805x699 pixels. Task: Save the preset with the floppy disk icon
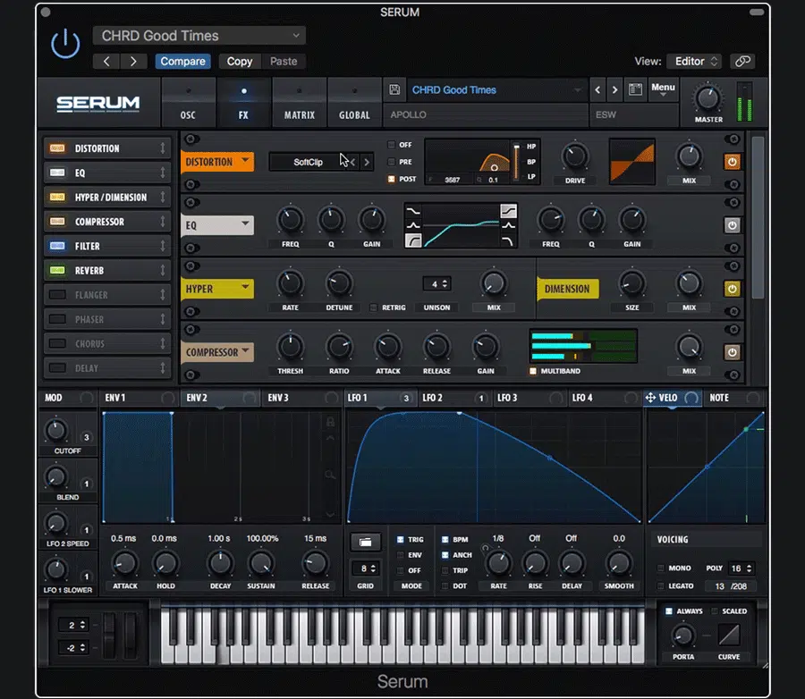tap(394, 89)
